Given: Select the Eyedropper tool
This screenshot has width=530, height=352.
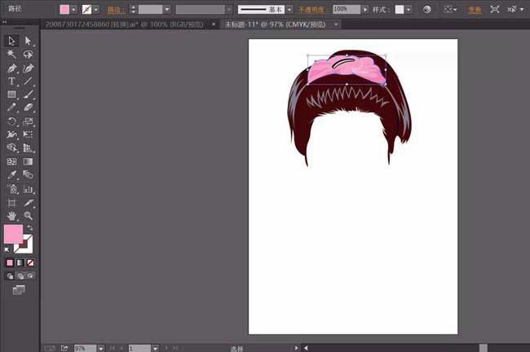Looking at the screenshot, I should click(12, 174).
